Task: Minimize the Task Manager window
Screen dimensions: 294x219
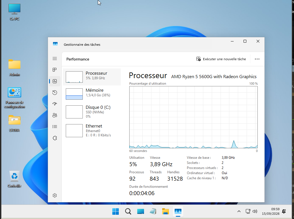Action: 232,41
